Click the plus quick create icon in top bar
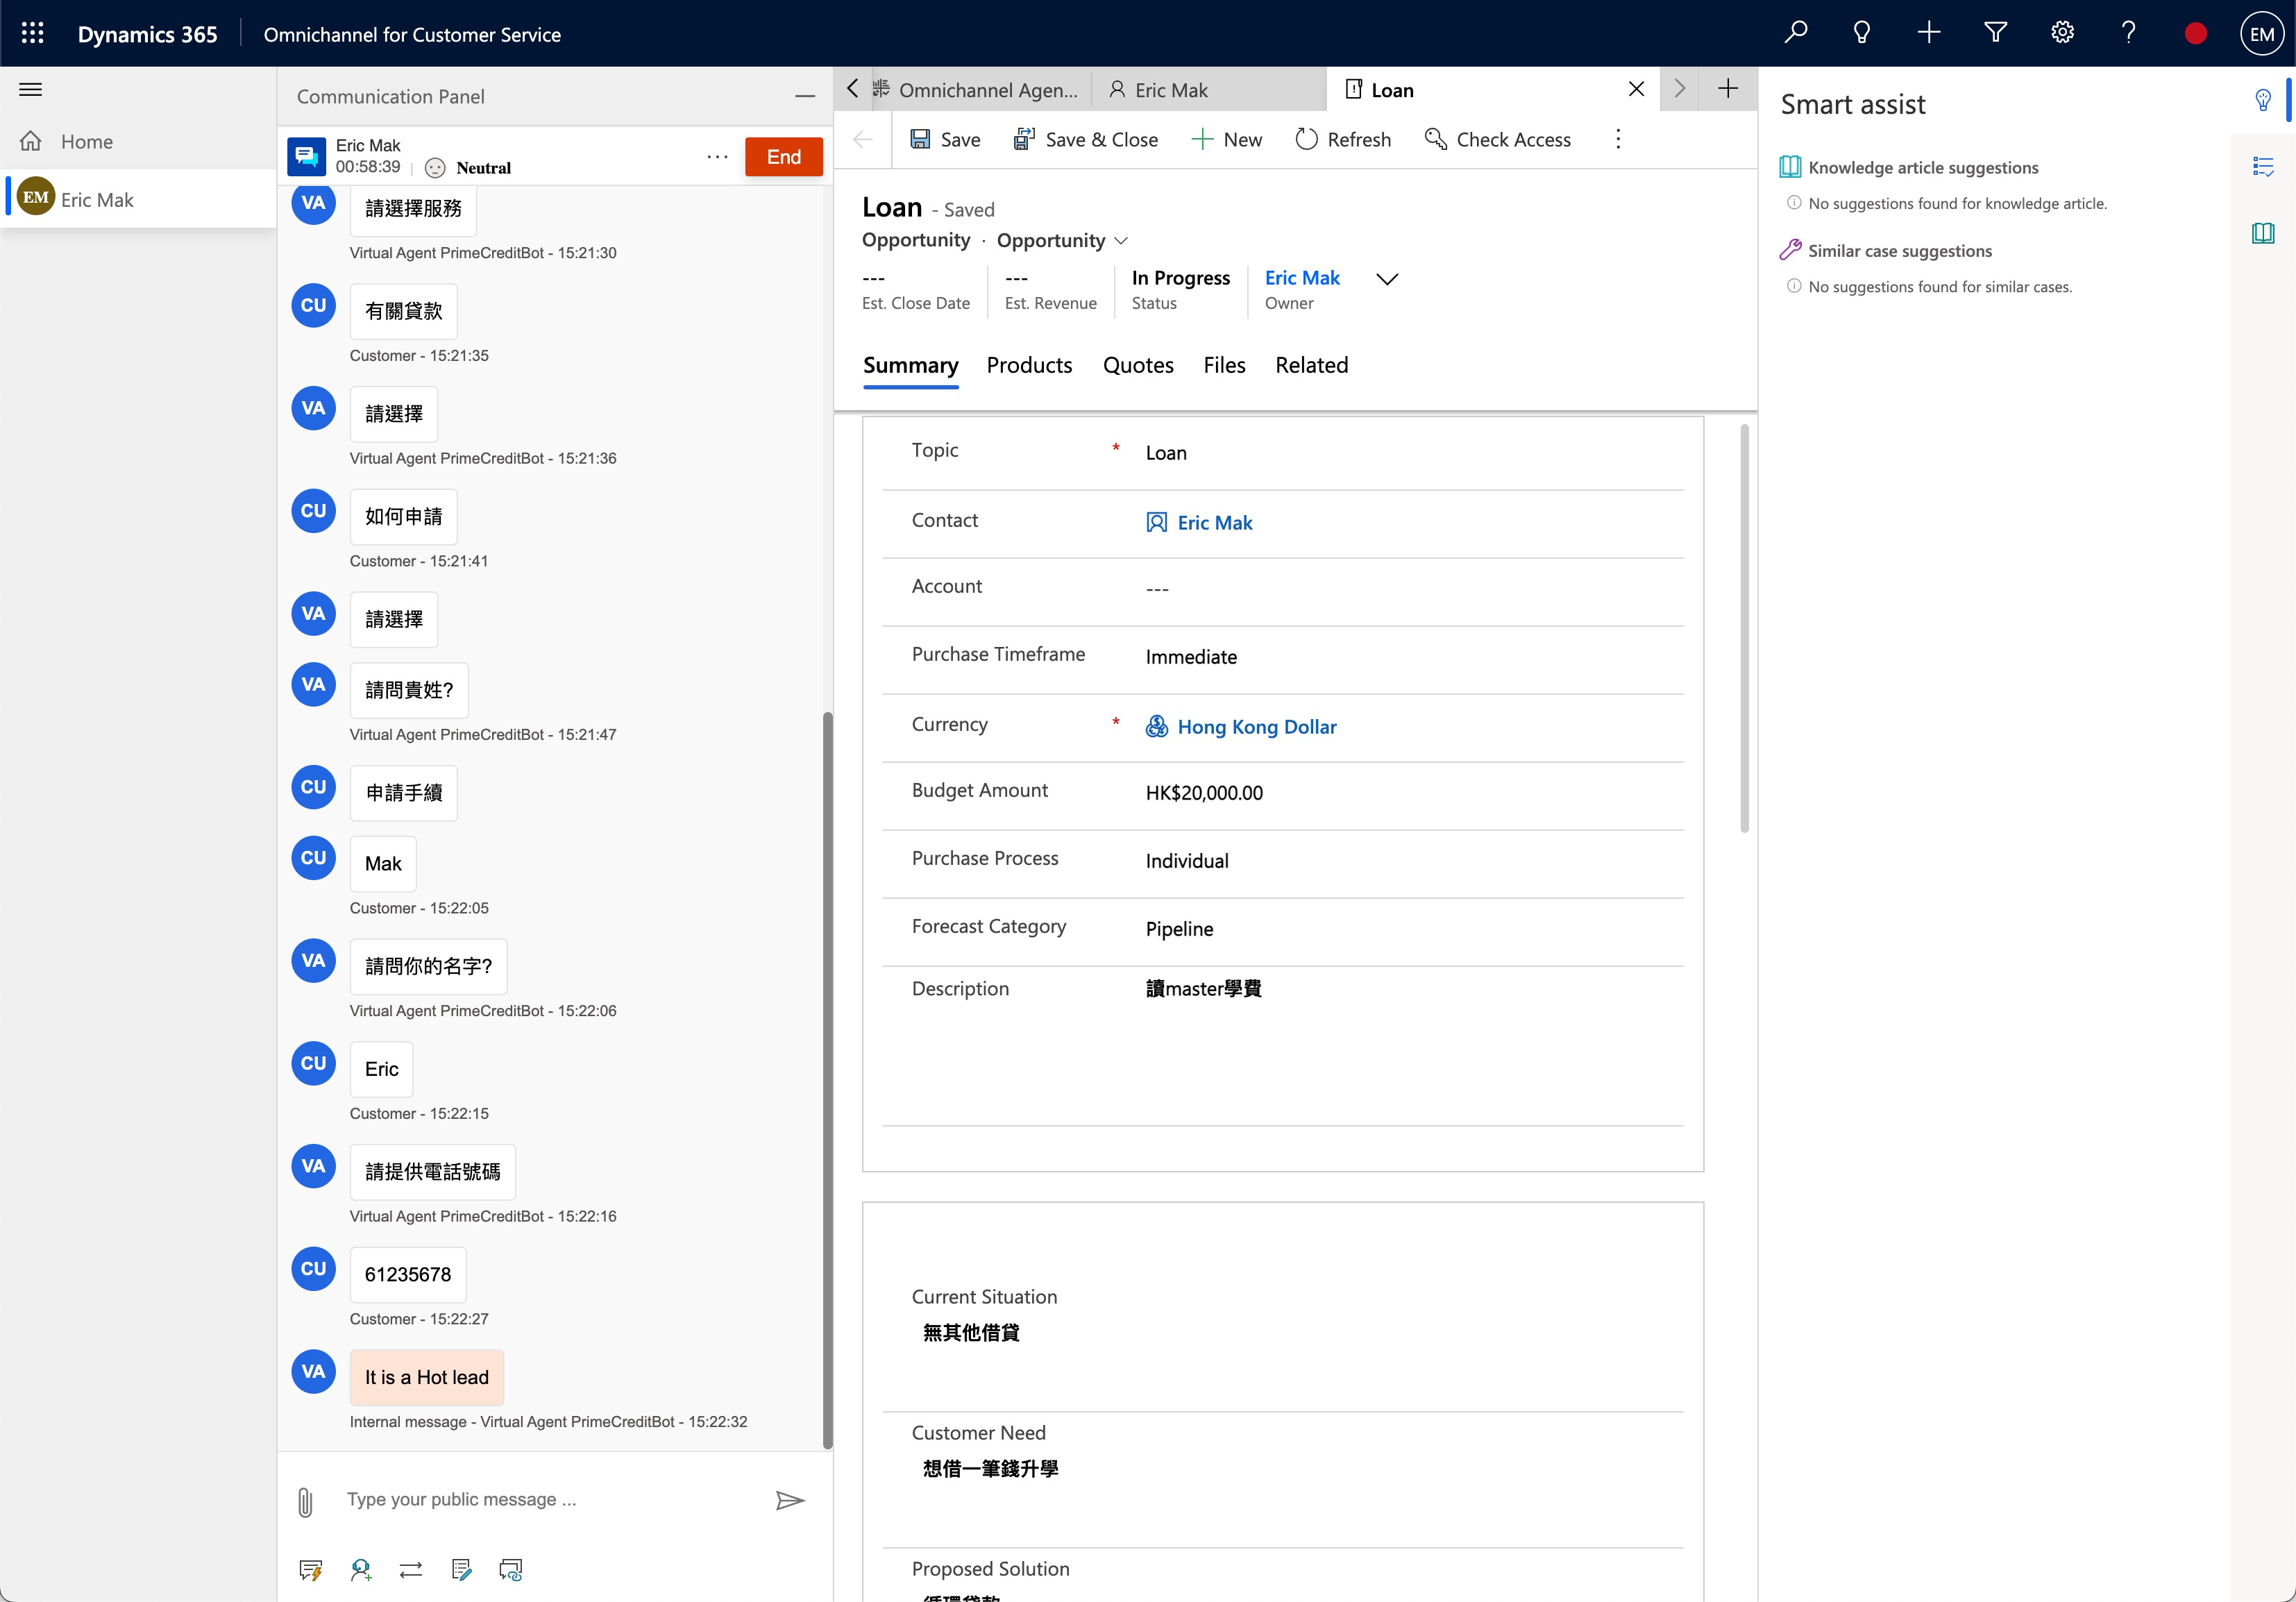The height and width of the screenshot is (1602, 2296). tap(1929, 33)
